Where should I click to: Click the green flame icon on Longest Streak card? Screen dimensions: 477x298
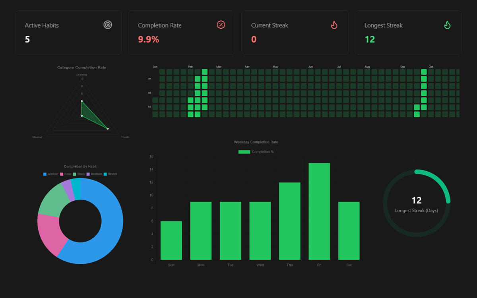pyautogui.click(x=448, y=25)
